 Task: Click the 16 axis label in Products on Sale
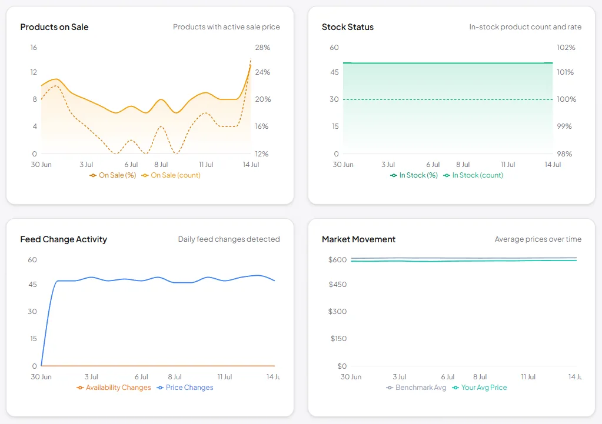(34, 48)
